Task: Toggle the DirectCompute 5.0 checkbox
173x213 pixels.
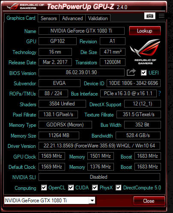Action: pos(119,187)
